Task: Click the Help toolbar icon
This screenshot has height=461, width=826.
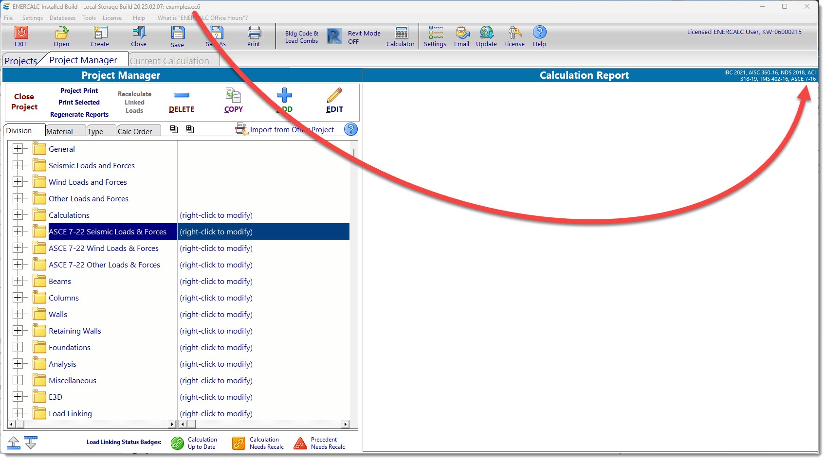Action: click(x=539, y=33)
